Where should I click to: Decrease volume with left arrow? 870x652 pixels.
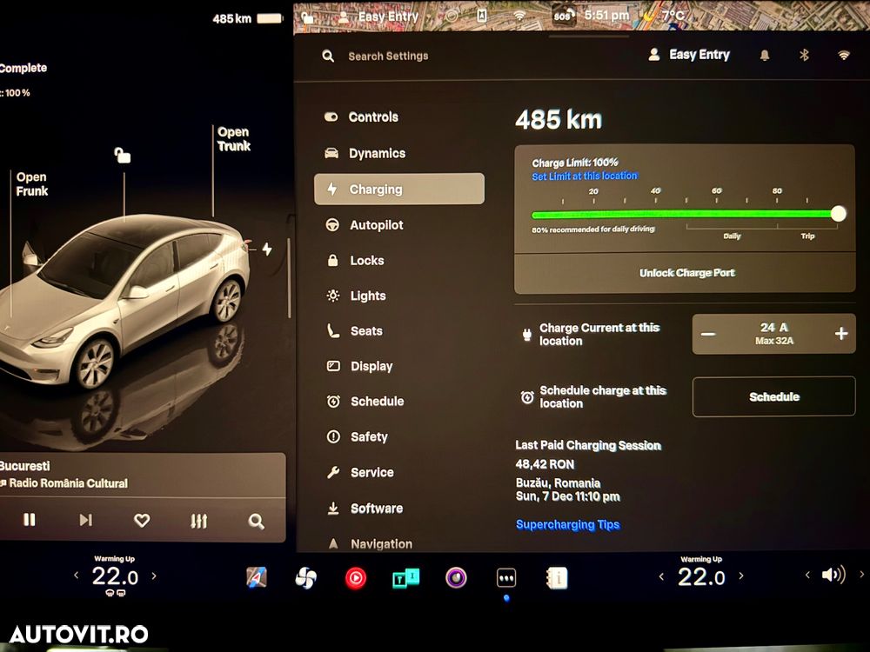point(807,575)
